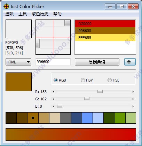Click the R slider left arrow

[x=54, y=92]
